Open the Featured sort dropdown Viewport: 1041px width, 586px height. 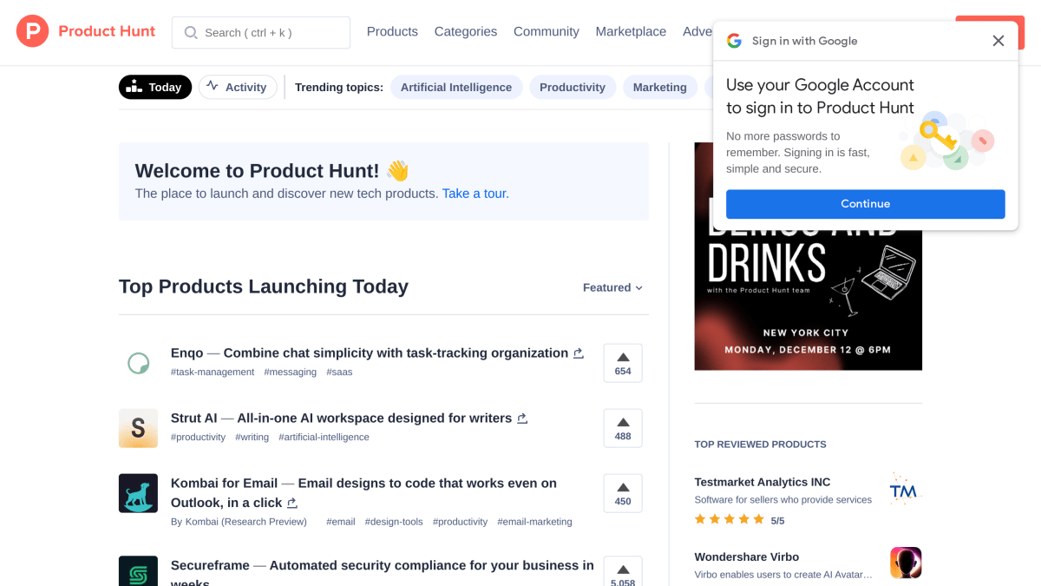[612, 287]
